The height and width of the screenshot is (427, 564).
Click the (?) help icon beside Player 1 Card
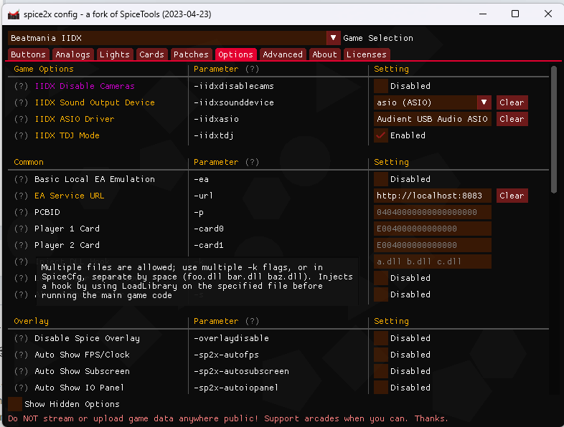22,229
